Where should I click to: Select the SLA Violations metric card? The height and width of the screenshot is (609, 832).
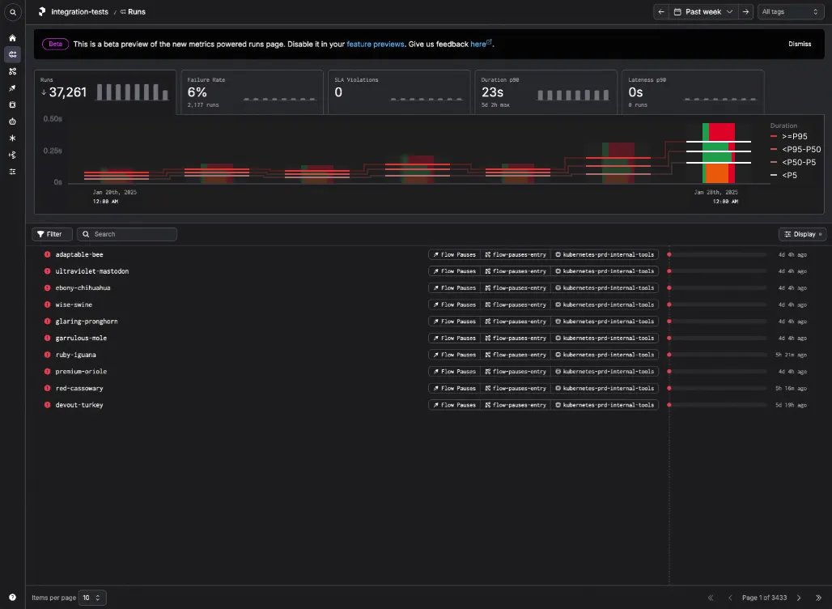pos(399,92)
